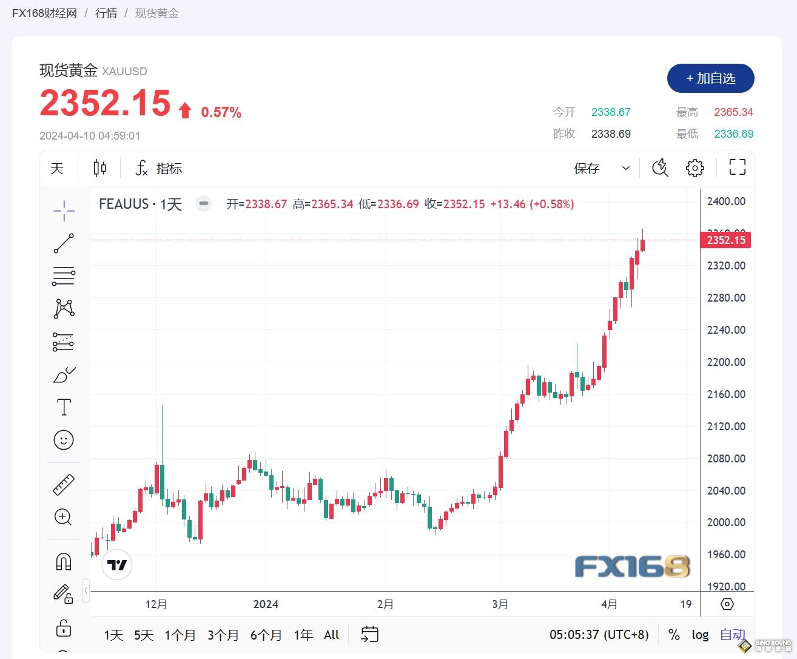Screen dimensions: 797x659
Task: Click the zoom in tool
Action: pos(64,517)
